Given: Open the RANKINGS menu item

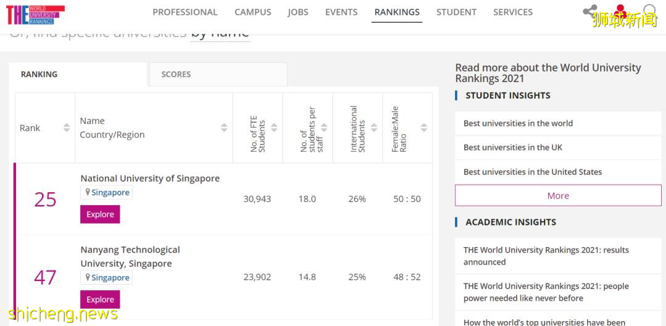Looking at the screenshot, I should (x=397, y=12).
